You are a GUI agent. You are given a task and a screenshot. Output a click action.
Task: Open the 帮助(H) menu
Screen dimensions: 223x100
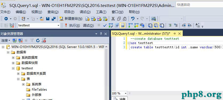pos(134,12)
